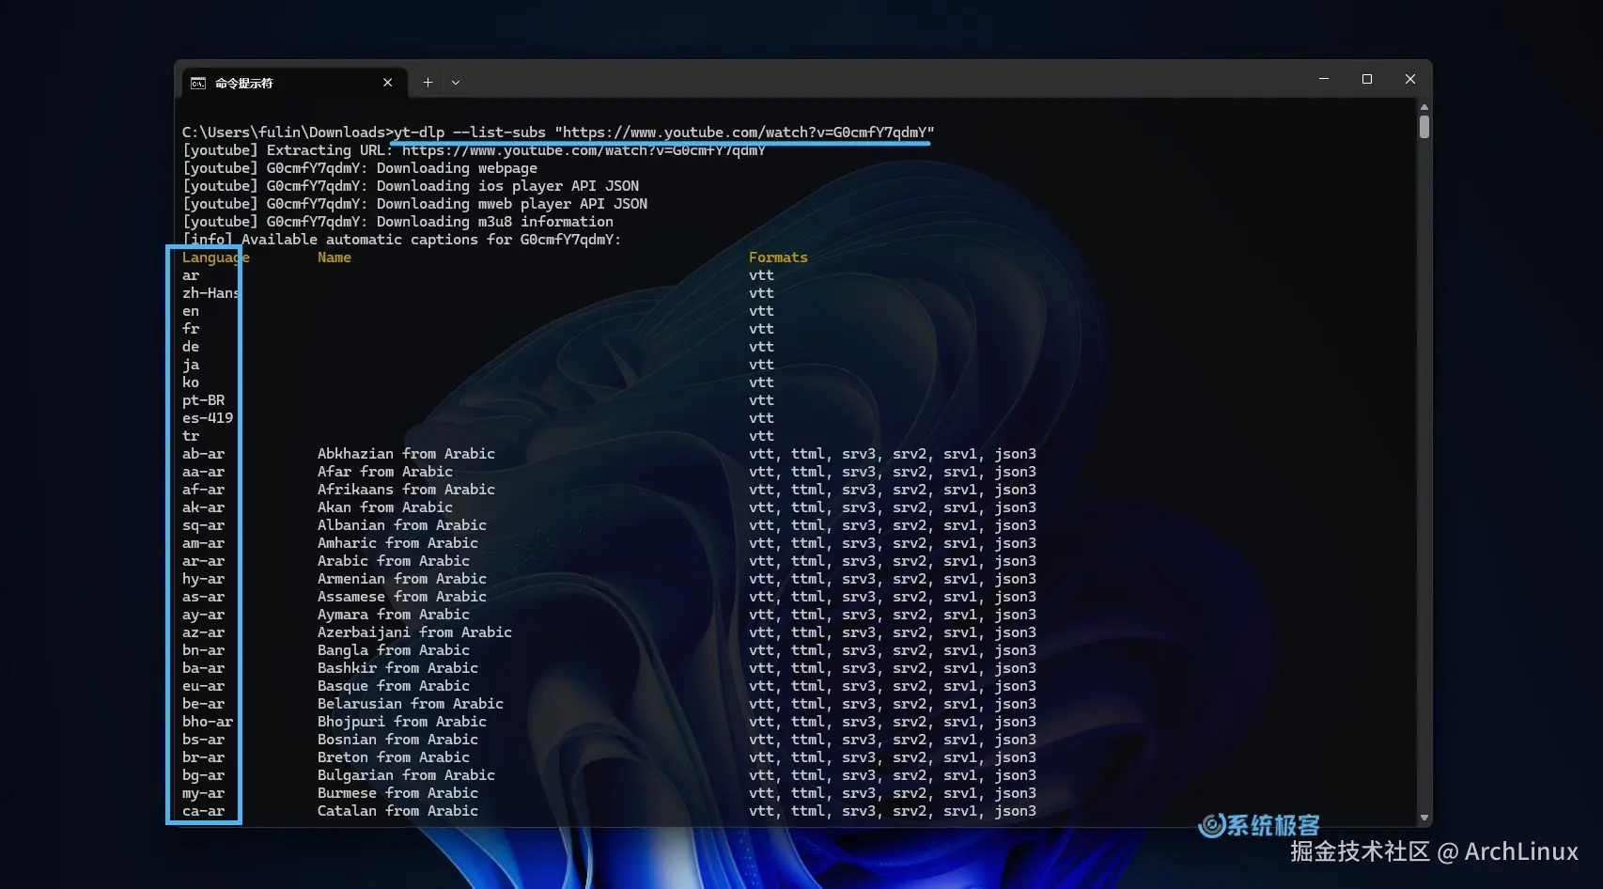1603x889 pixels.
Task: Click the "Formats" column header
Action: click(778, 257)
